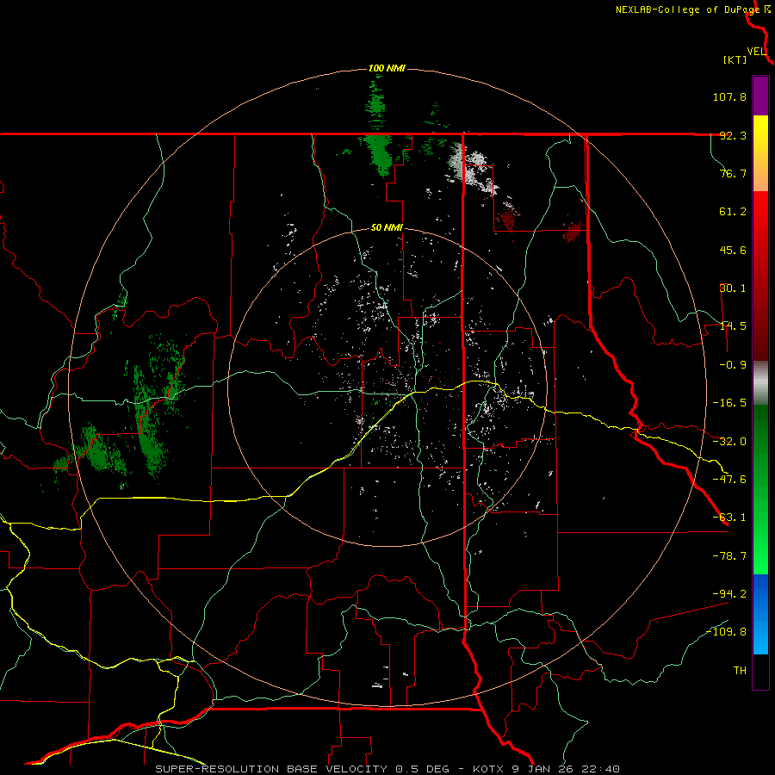Click the blue segment of the color bar

760,614
